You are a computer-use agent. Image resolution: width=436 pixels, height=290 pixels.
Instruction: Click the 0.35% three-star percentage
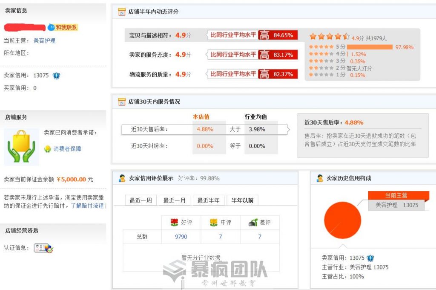(x=358, y=61)
